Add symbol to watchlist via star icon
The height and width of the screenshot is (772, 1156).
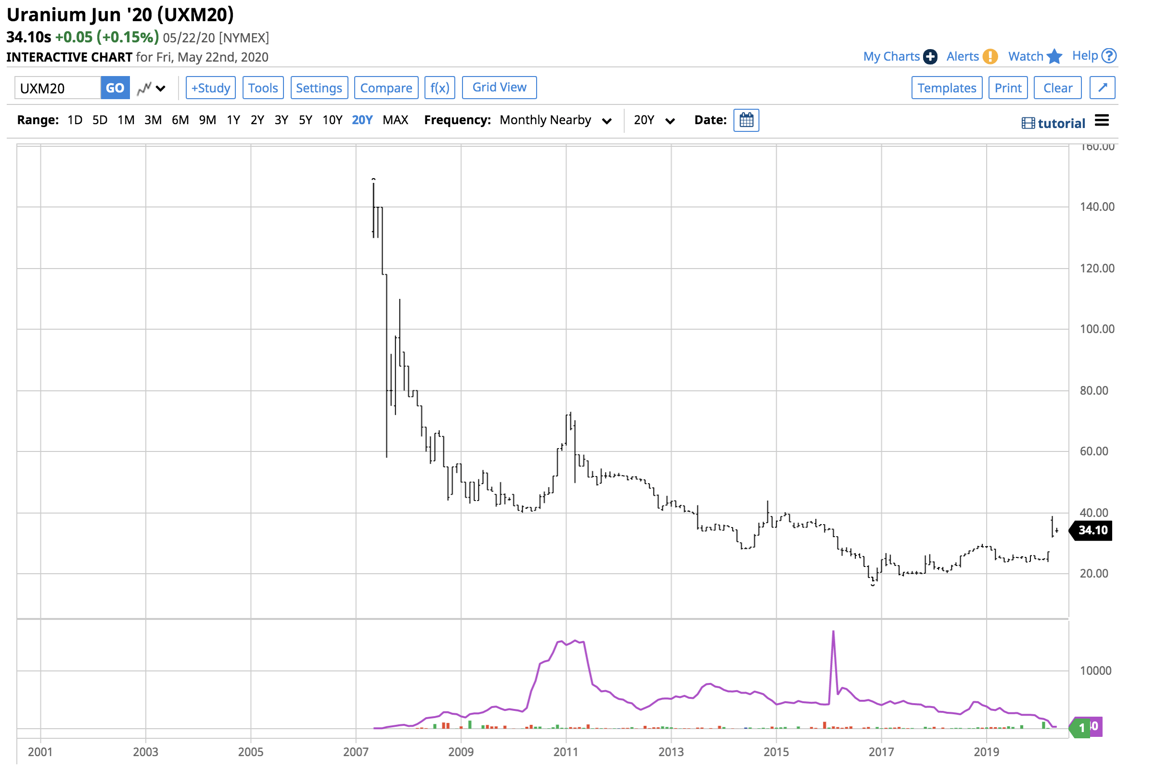point(1053,56)
